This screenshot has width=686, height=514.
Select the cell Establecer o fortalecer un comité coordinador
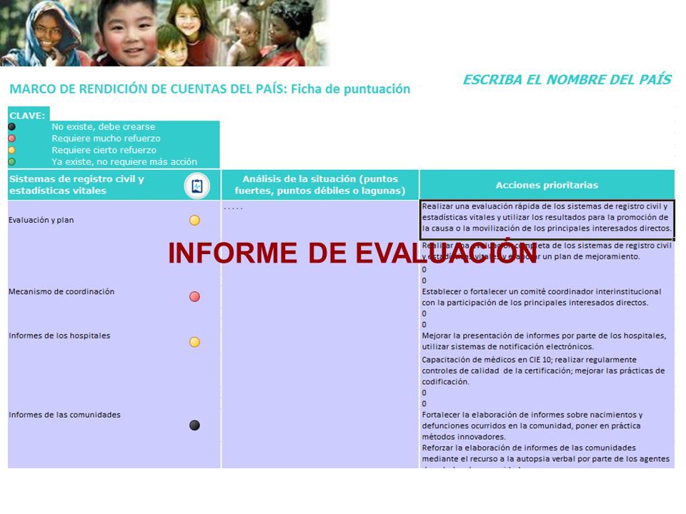click(547, 297)
